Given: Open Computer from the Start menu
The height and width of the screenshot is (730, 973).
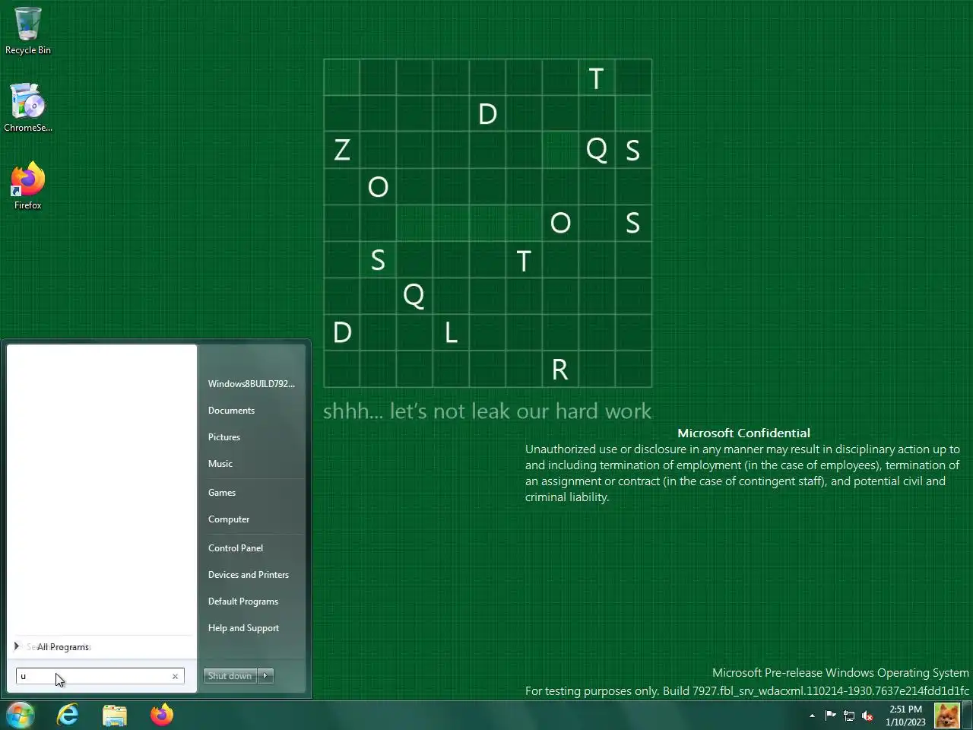Looking at the screenshot, I should (x=229, y=519).
